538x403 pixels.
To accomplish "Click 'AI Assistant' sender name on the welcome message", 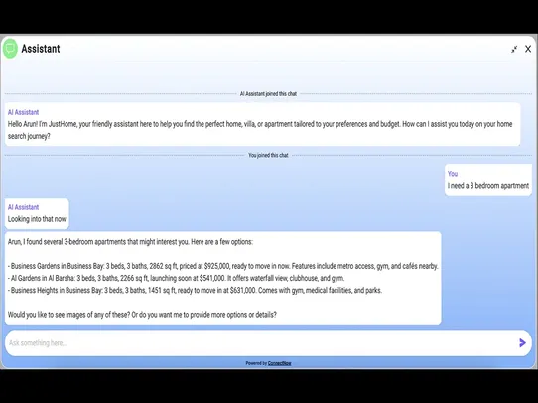I will click(23, 112).
